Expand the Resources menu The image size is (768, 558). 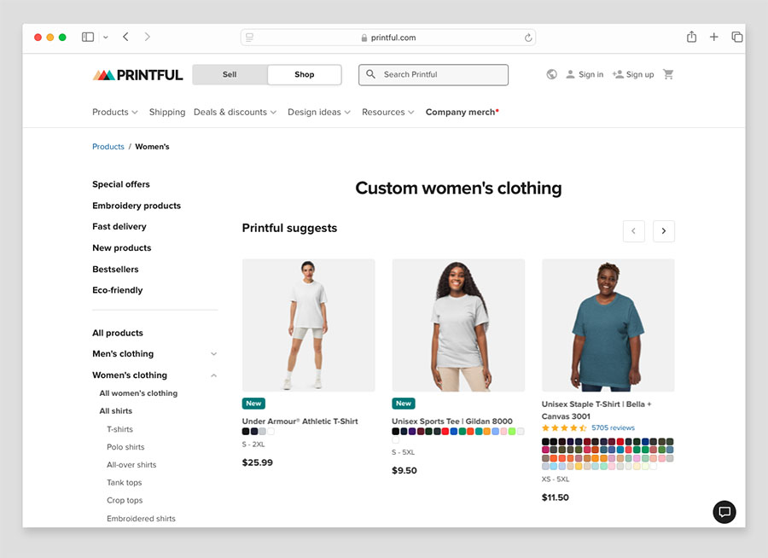388,112
